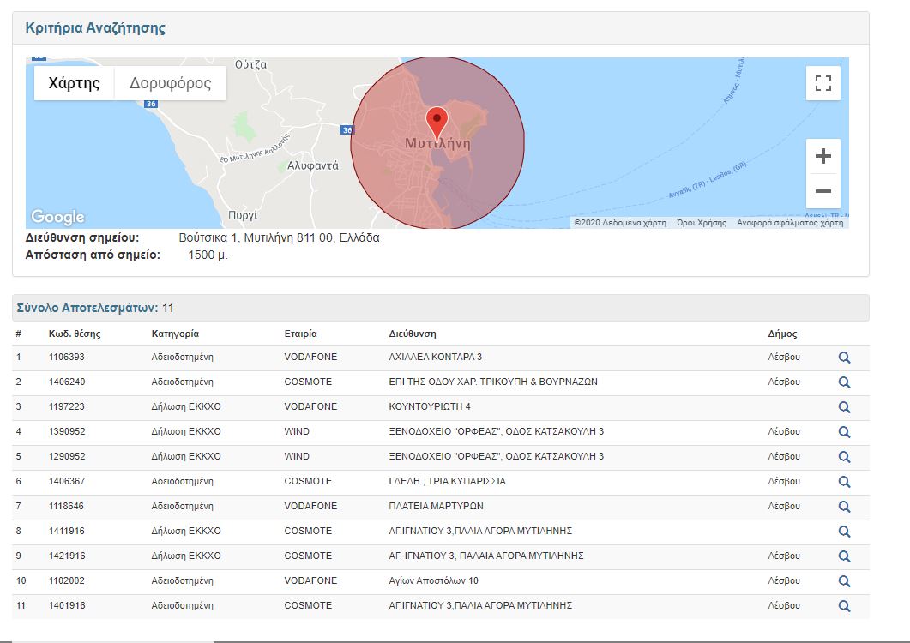Select address ΠΛΑΤΕΙΑ ΜΑΡΤΥΡΩΝ
The height and width of the screenshot is (643, 910).
coord(436,506)
